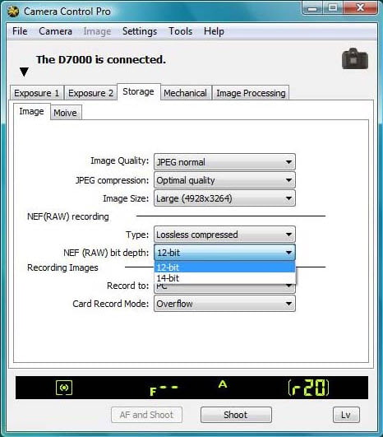Choose 14-bit from the bit depth list
Screen dimensions: 383x437
pyautogui.click(x=224, y=278)
